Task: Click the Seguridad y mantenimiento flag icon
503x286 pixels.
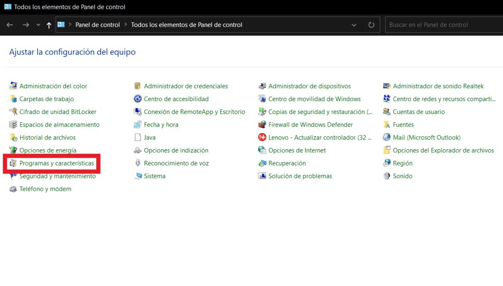Action: pyautogui.click(x=13, y=176)
